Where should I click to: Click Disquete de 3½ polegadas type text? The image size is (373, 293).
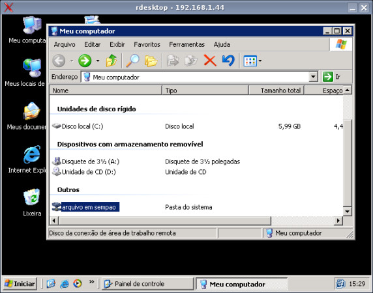point(202,161)
